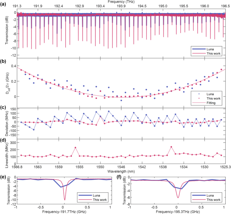Screen dimensions: 231x214
Task: Click "Luna" in the panel (a) legend
Action: (x=209, y=48)
